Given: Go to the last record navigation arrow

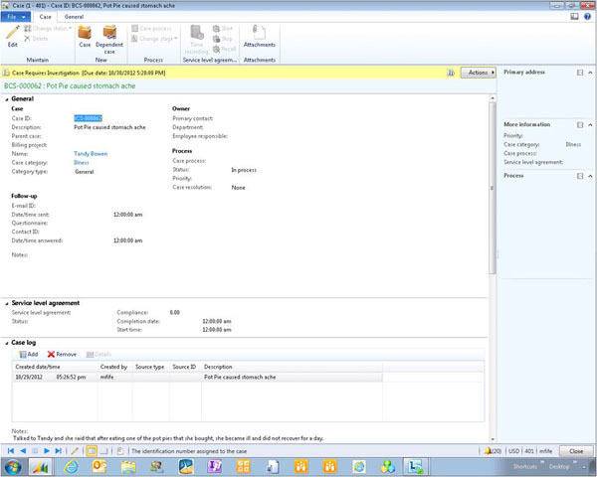Looking at the screenshot, I should tap(58, 451).
